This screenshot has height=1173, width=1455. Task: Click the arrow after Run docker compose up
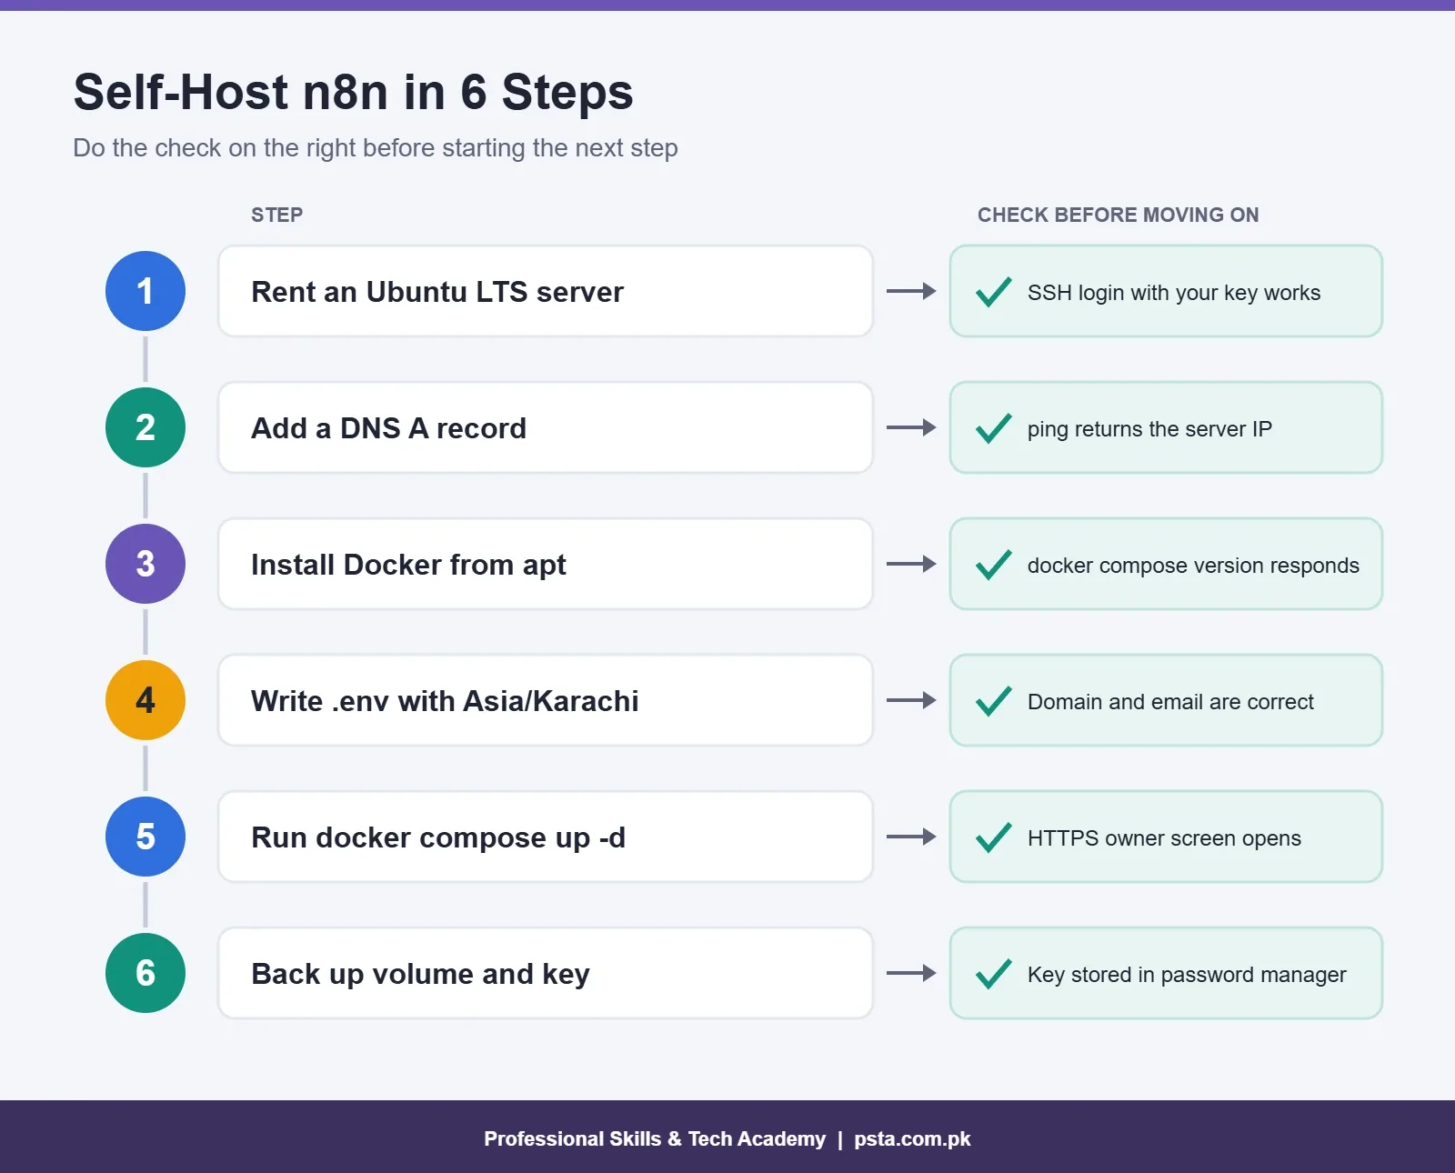pyautogui.click(x=911, y=837)
